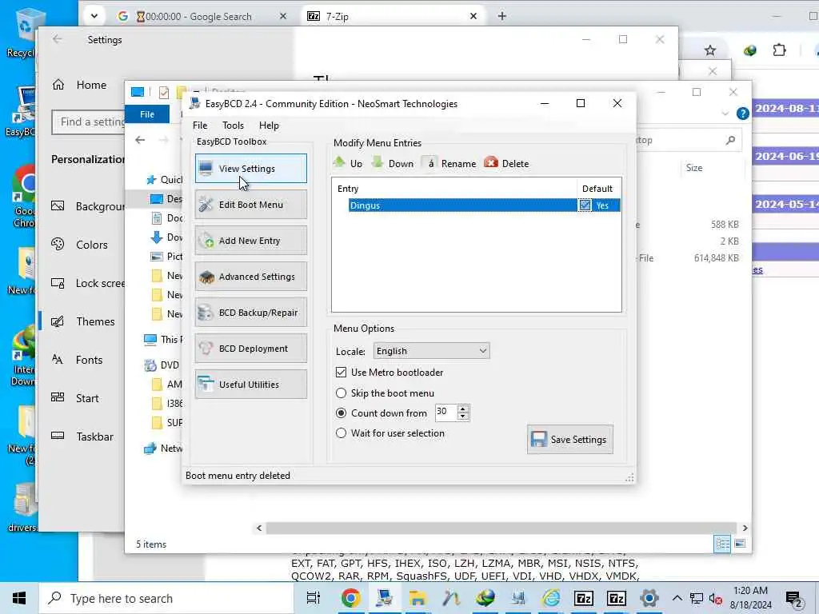Image resolution: width=819 pixels, height=614 pixels.
Task: Switch Explorer to details view icon
Action: (723, 544)
